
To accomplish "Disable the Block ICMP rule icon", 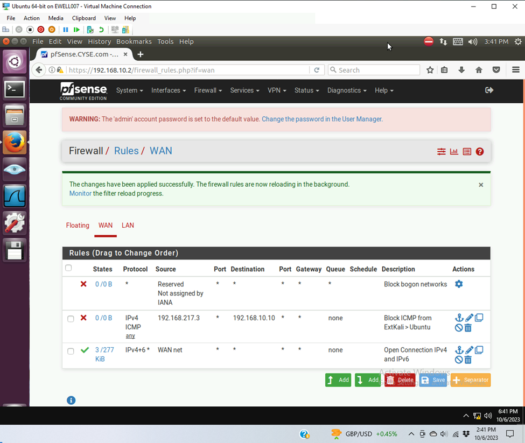I will point(459,328).
